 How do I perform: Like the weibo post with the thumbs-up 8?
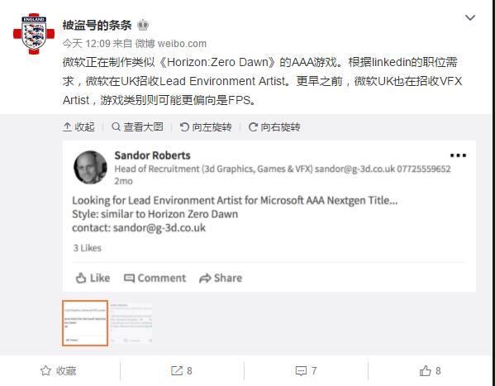coord(430,371)
